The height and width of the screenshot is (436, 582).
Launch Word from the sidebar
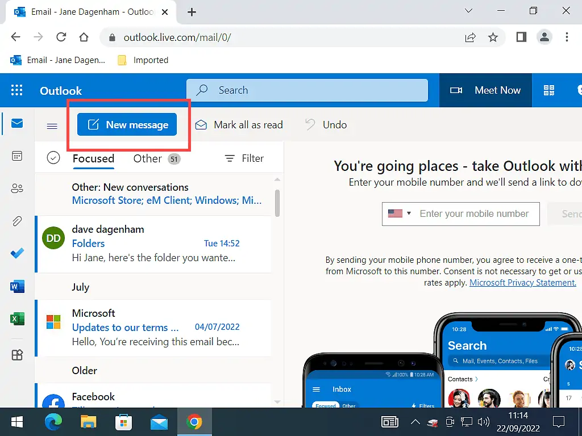click(16, 286)
